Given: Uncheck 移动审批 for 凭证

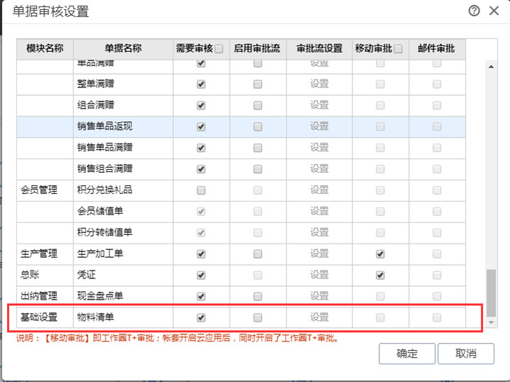Looking at the screenshot, I should click(380, 275).
